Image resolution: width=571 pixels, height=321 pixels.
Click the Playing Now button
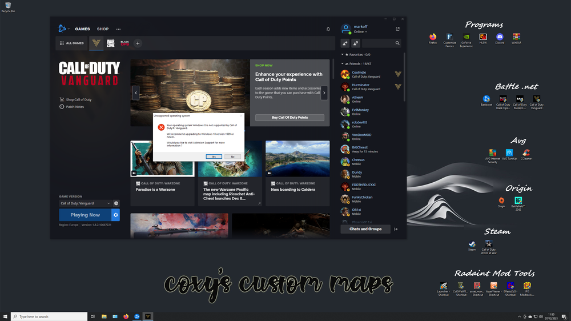click(85, 215)
